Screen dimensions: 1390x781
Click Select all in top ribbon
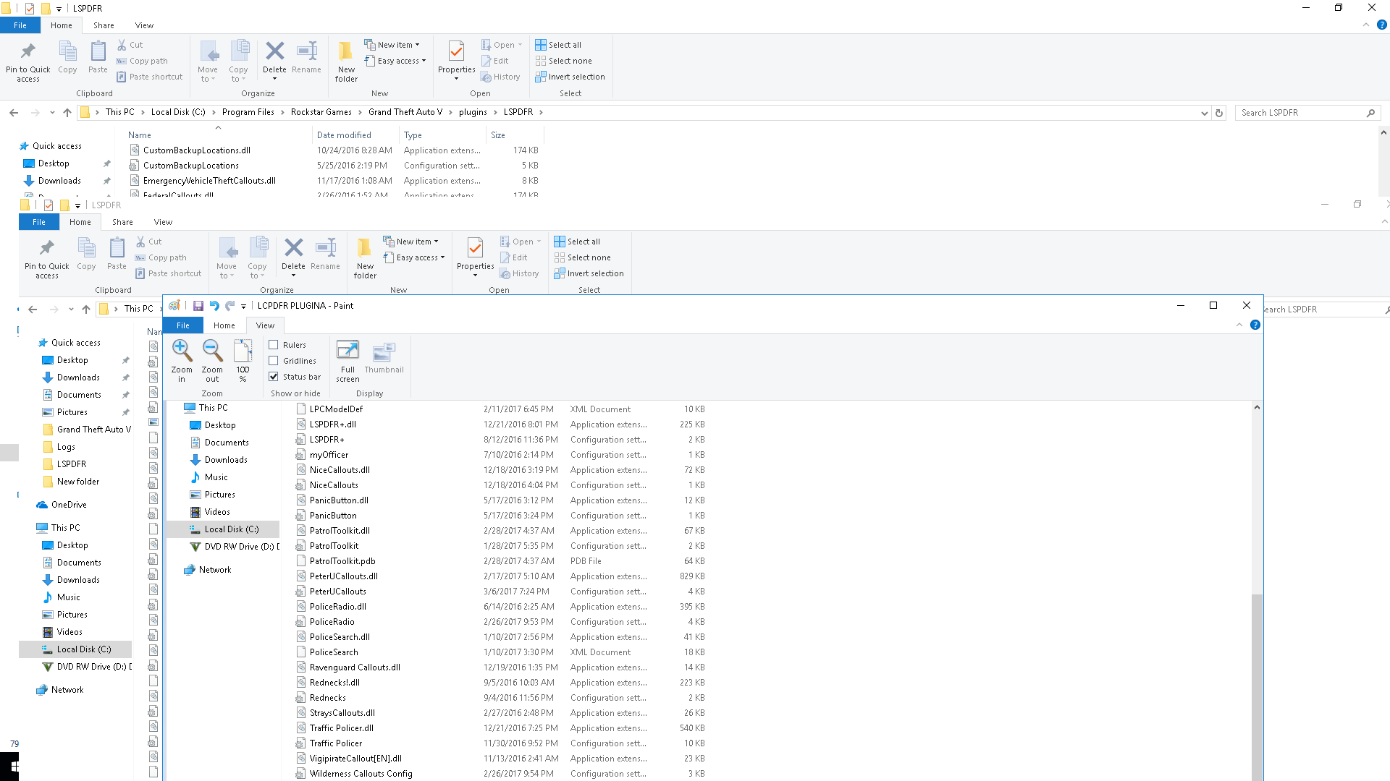pos(564,45)
